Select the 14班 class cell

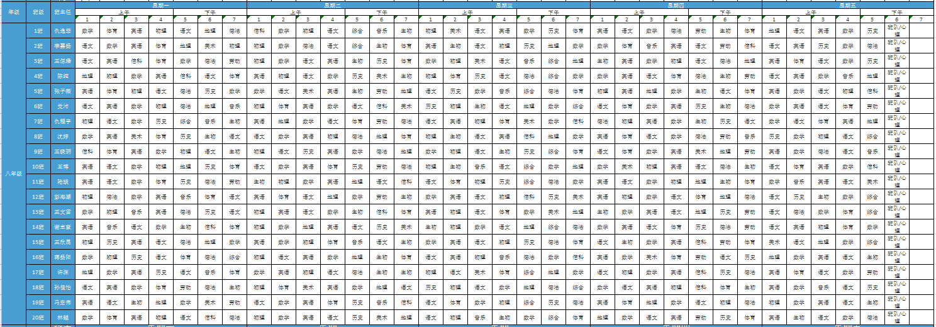click(38, 226)
